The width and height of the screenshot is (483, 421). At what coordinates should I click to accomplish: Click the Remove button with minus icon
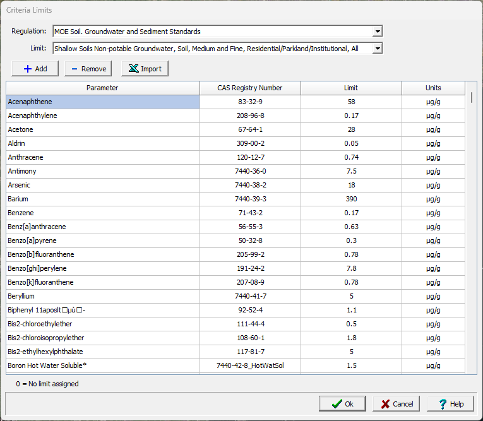click(88, 69)
